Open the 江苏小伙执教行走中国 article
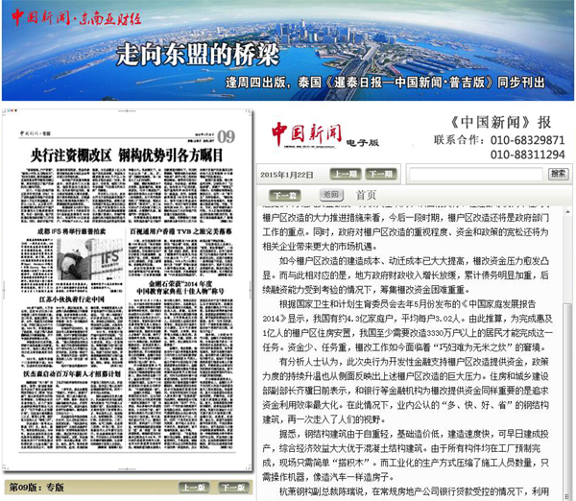The width and height of the screenshot is (576, 501). click(x=66, y=300)
